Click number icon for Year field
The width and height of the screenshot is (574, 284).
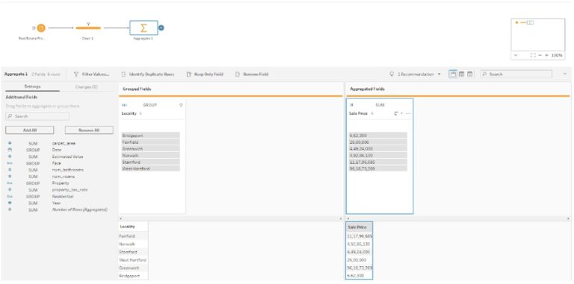[10, 203]
